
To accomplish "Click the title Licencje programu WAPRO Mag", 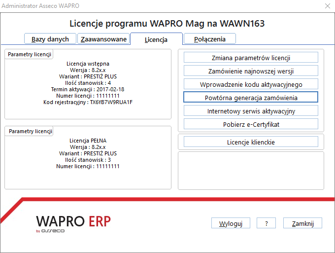I will coord(167,24).
